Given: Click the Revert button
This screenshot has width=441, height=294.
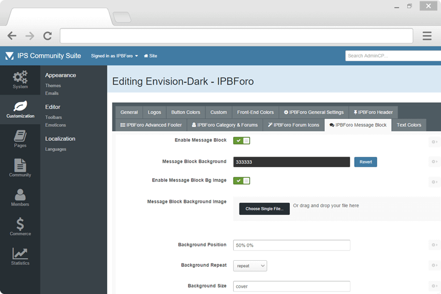Looking at the screenshot, I should 365,162.
